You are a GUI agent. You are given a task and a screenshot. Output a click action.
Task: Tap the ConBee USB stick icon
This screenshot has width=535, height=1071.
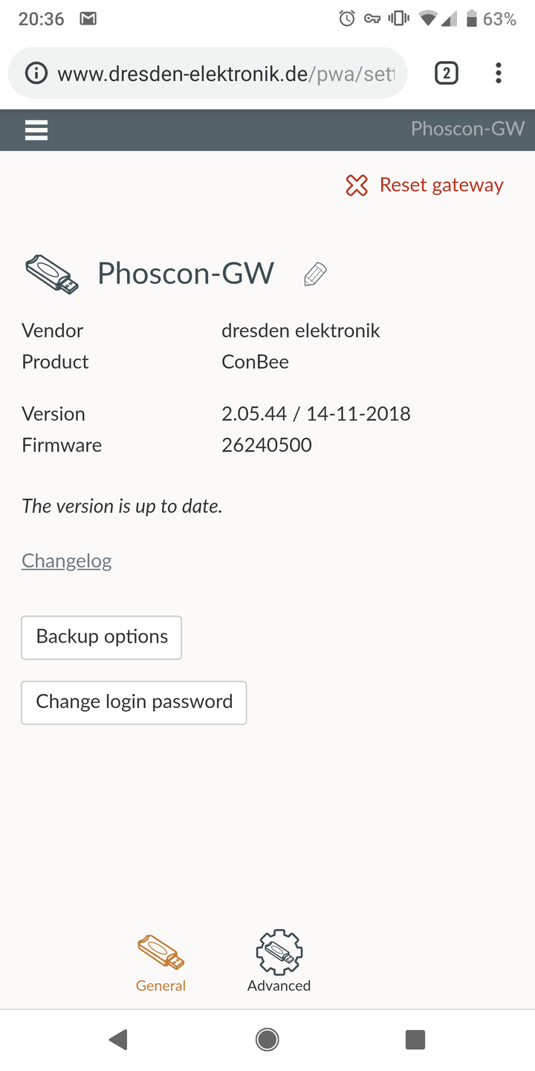[x=51, y=274]
